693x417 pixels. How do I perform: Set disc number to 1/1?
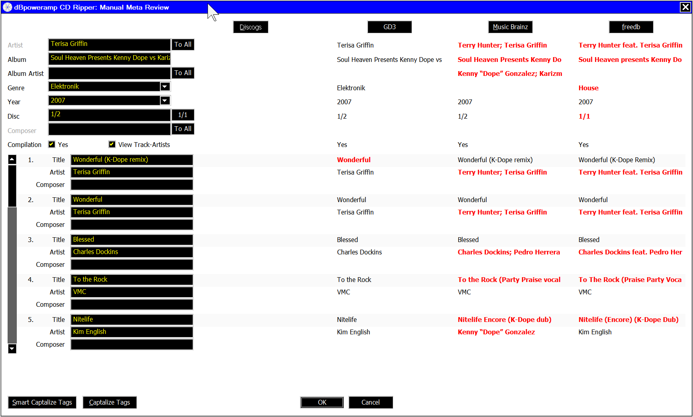[183, 115]
